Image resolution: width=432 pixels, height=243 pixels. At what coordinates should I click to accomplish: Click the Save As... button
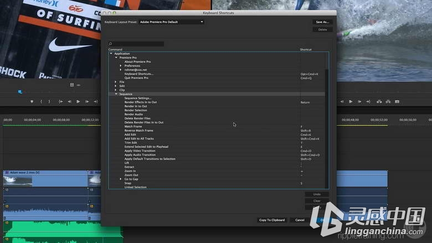[322, 22]
